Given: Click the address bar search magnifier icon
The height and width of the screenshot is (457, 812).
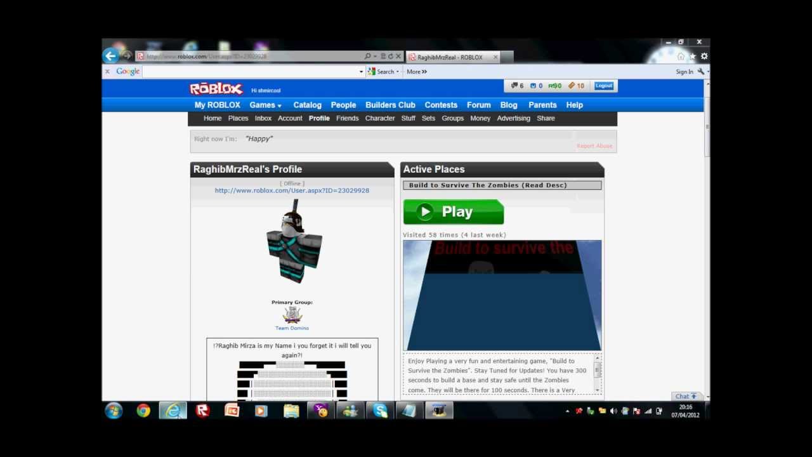Looking at the screenshot, I should [x=367, y=56].
